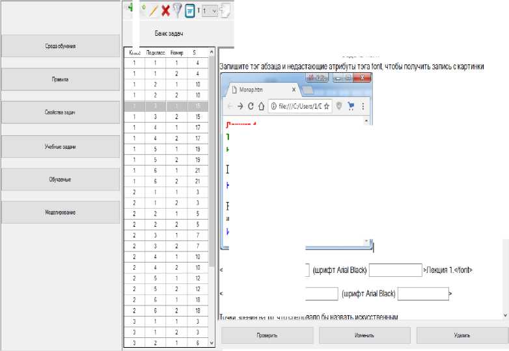Screen dimensions: 509x351
Task: Select the S cell 4 in row 1-1-1
Action: pyautogui.click(x=198, y=63)
